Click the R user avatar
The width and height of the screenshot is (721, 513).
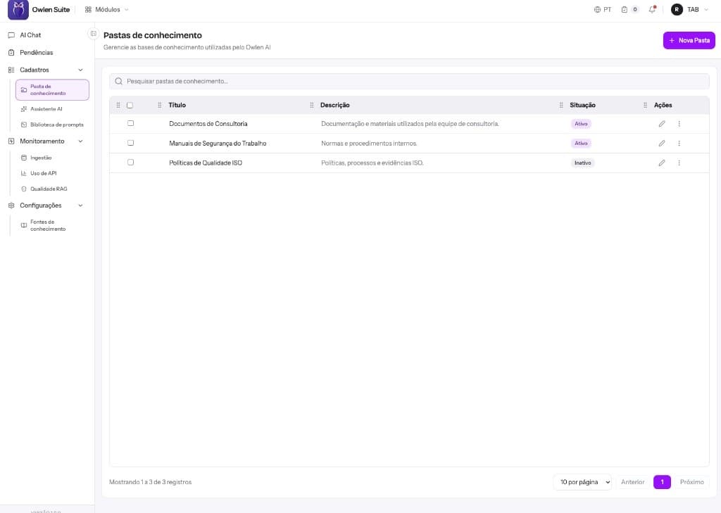point(677,10)
